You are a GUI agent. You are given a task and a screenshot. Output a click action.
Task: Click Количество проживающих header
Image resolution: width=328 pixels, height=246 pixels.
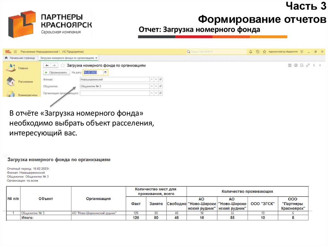pyautogui.click(x=247, y=191)
